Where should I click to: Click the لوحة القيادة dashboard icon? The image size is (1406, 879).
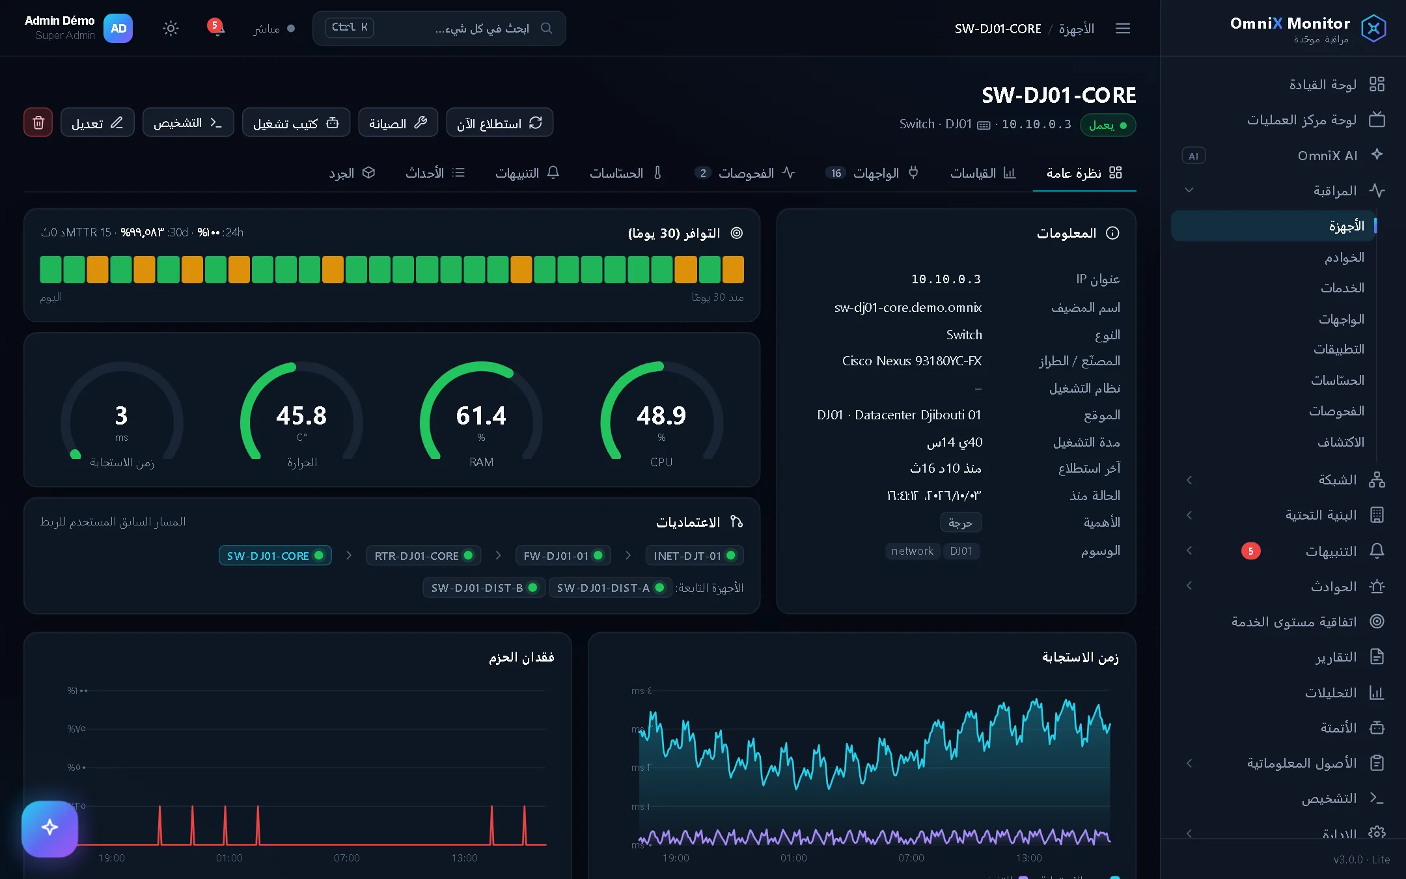click(x=1377, y=85)
